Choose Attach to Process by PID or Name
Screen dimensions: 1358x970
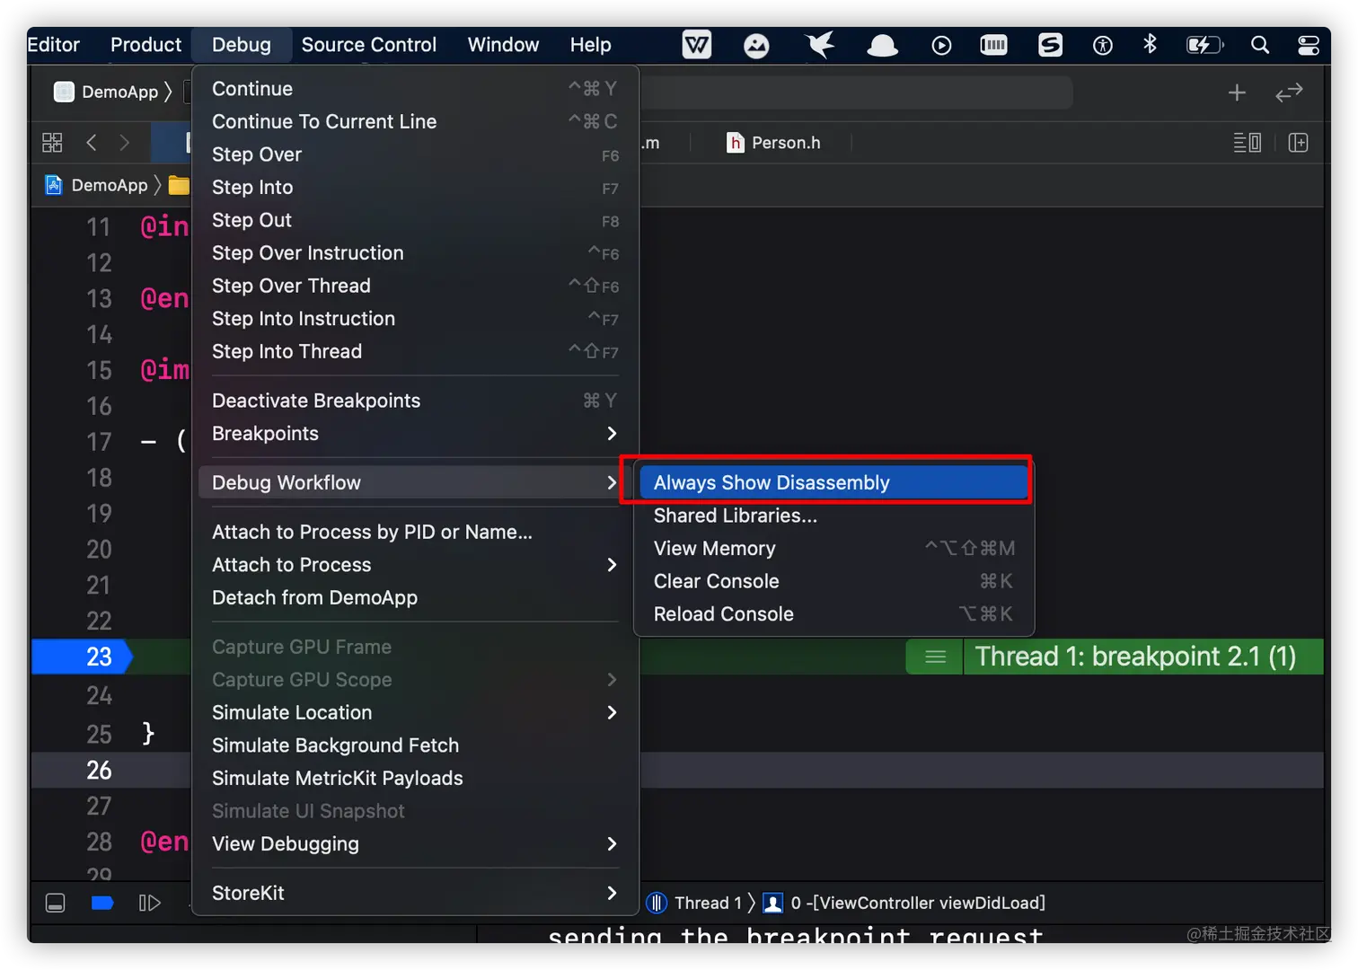(415, 532)
